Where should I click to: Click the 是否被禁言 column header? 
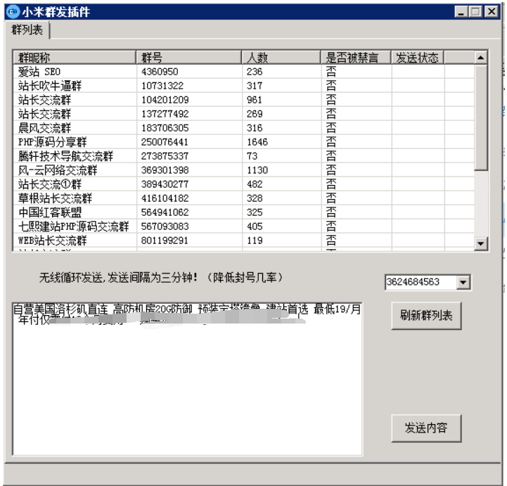tap(355, 58)
